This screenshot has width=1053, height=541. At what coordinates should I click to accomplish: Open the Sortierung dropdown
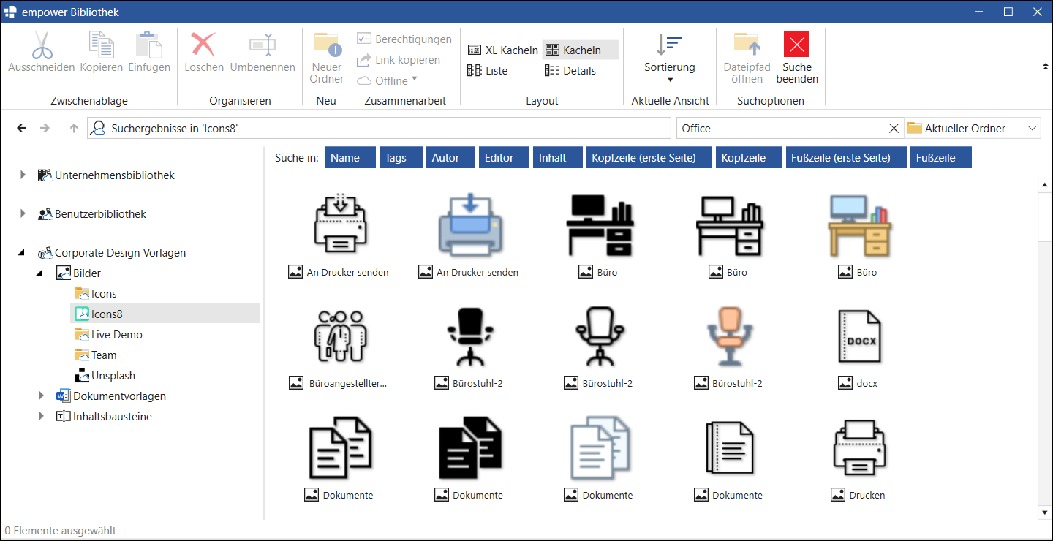pyautogui.click(x=670, y=58)
